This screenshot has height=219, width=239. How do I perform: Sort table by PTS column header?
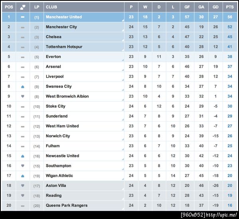tap(230, 7)
